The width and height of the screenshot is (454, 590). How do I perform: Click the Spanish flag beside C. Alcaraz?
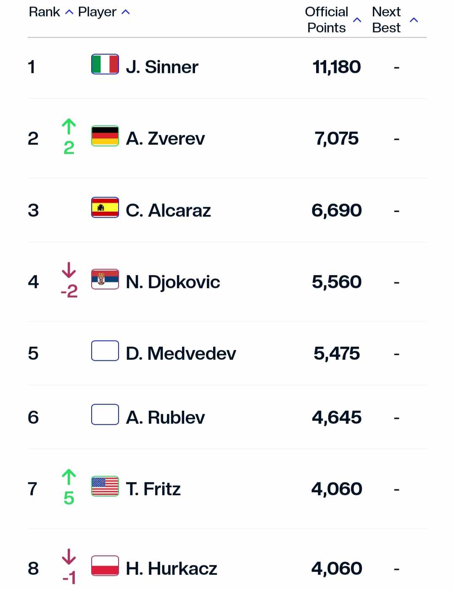point(105,207)
